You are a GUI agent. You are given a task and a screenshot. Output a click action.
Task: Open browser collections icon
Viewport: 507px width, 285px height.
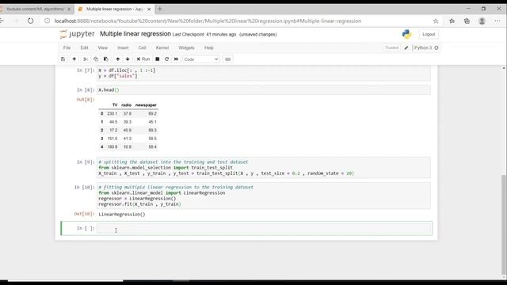[467, 21]
